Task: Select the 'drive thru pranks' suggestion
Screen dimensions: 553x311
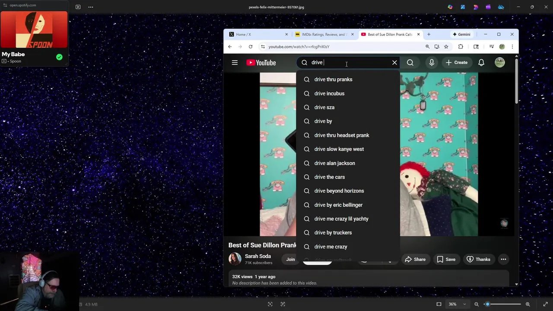Action: click(x=348, y=79)
